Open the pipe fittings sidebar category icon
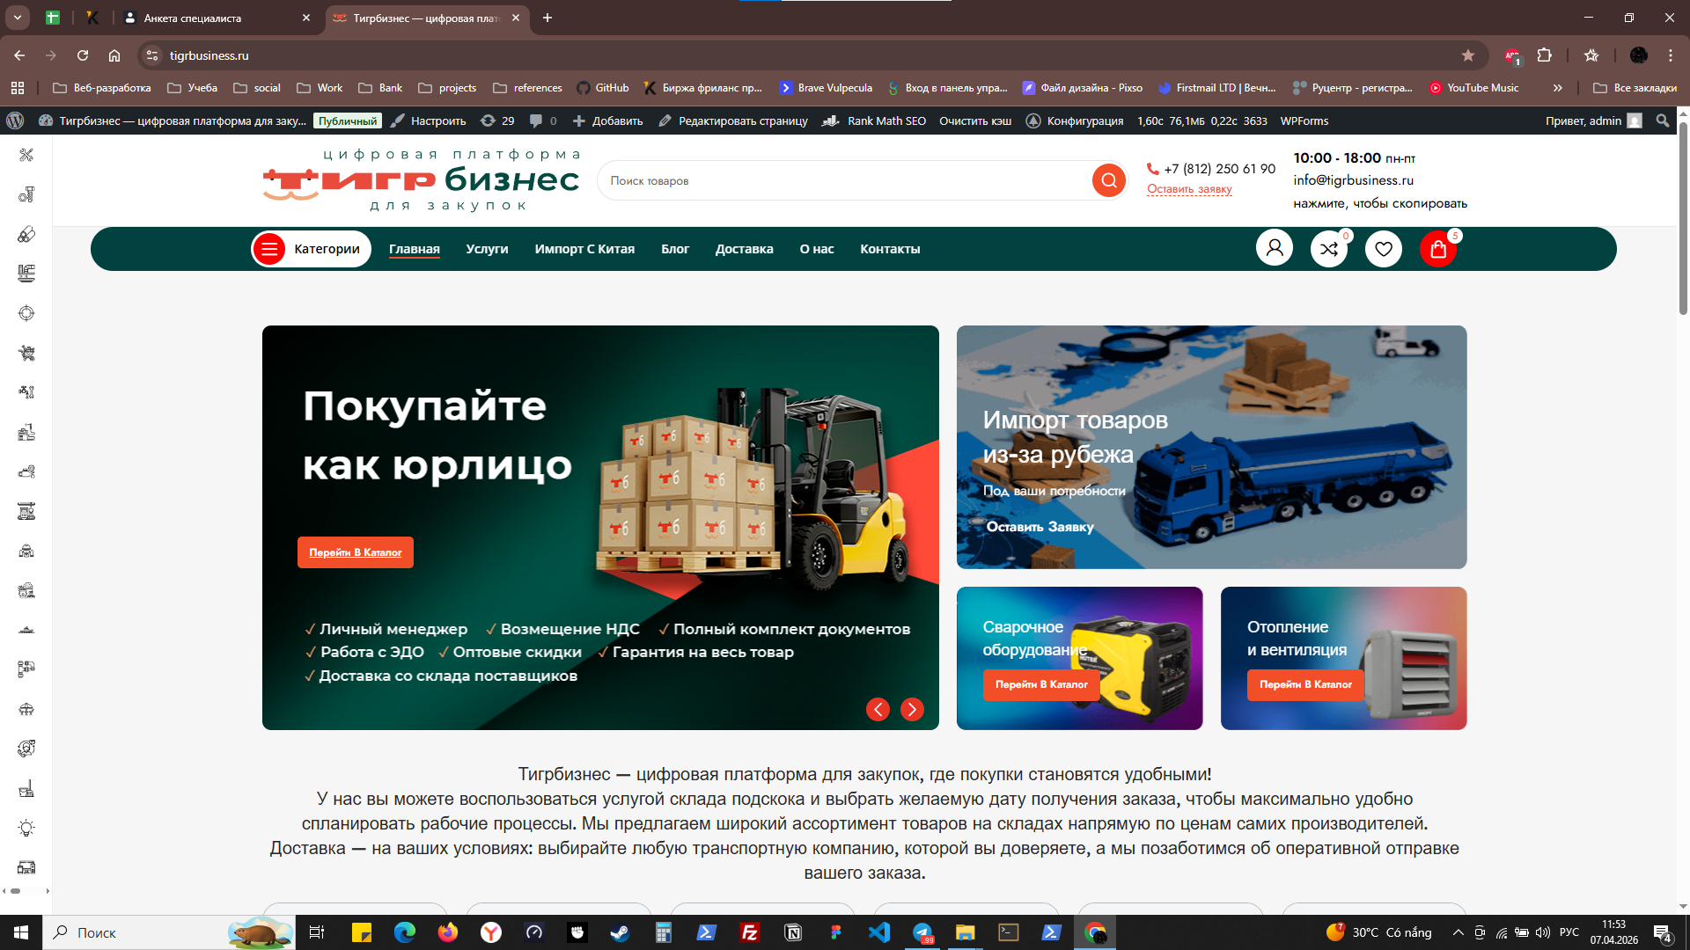This screenshot has height=950, width=1690. [x=26, y=669]
